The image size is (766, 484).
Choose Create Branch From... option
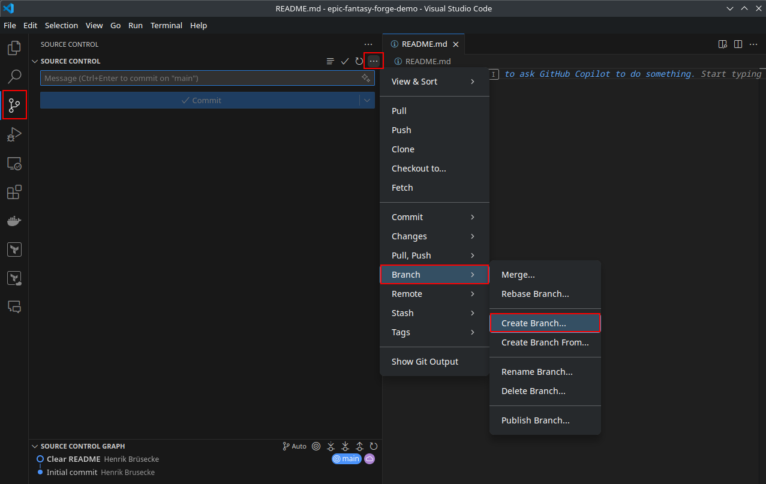(x=545, y=342)
